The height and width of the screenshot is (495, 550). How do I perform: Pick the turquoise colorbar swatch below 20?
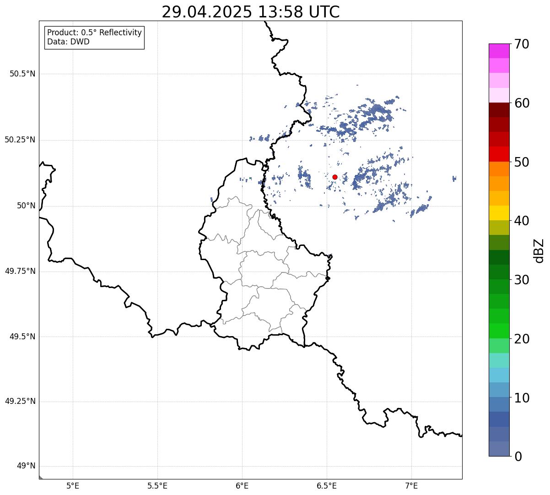click(499, 360)
